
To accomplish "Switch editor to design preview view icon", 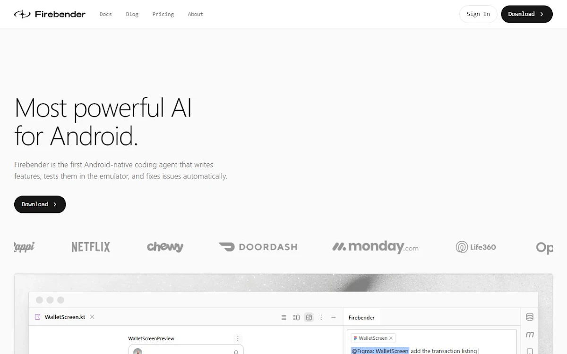I will (x=309, y=318).
